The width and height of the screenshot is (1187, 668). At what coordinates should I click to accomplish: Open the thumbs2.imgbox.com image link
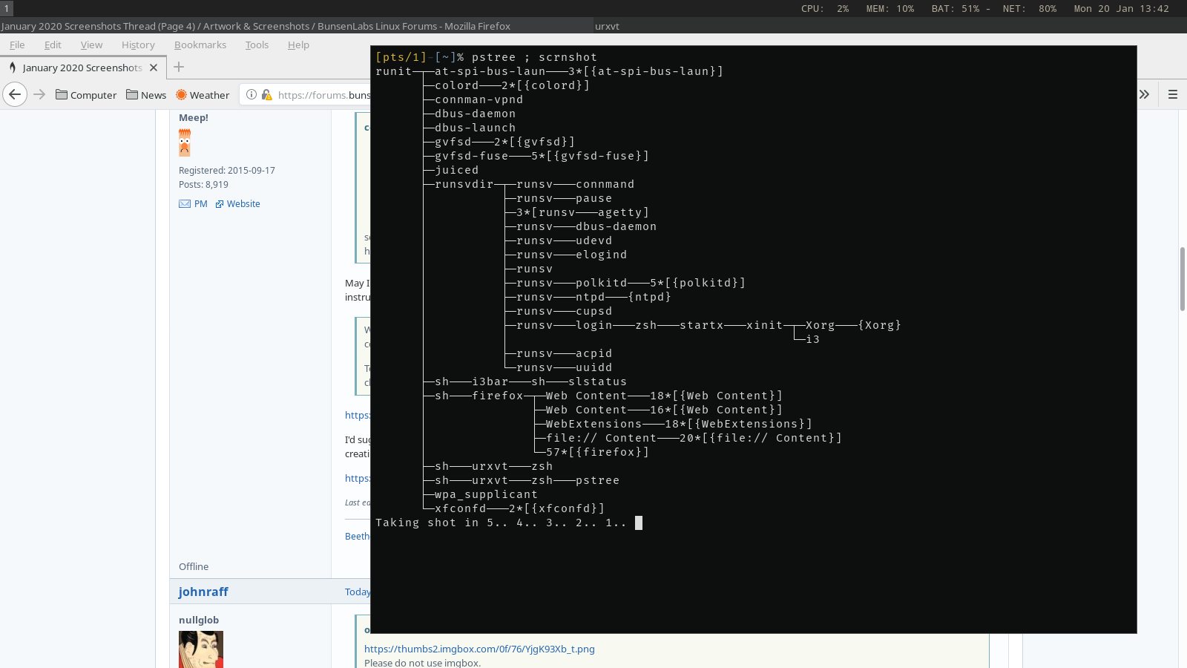click(479, 649)
